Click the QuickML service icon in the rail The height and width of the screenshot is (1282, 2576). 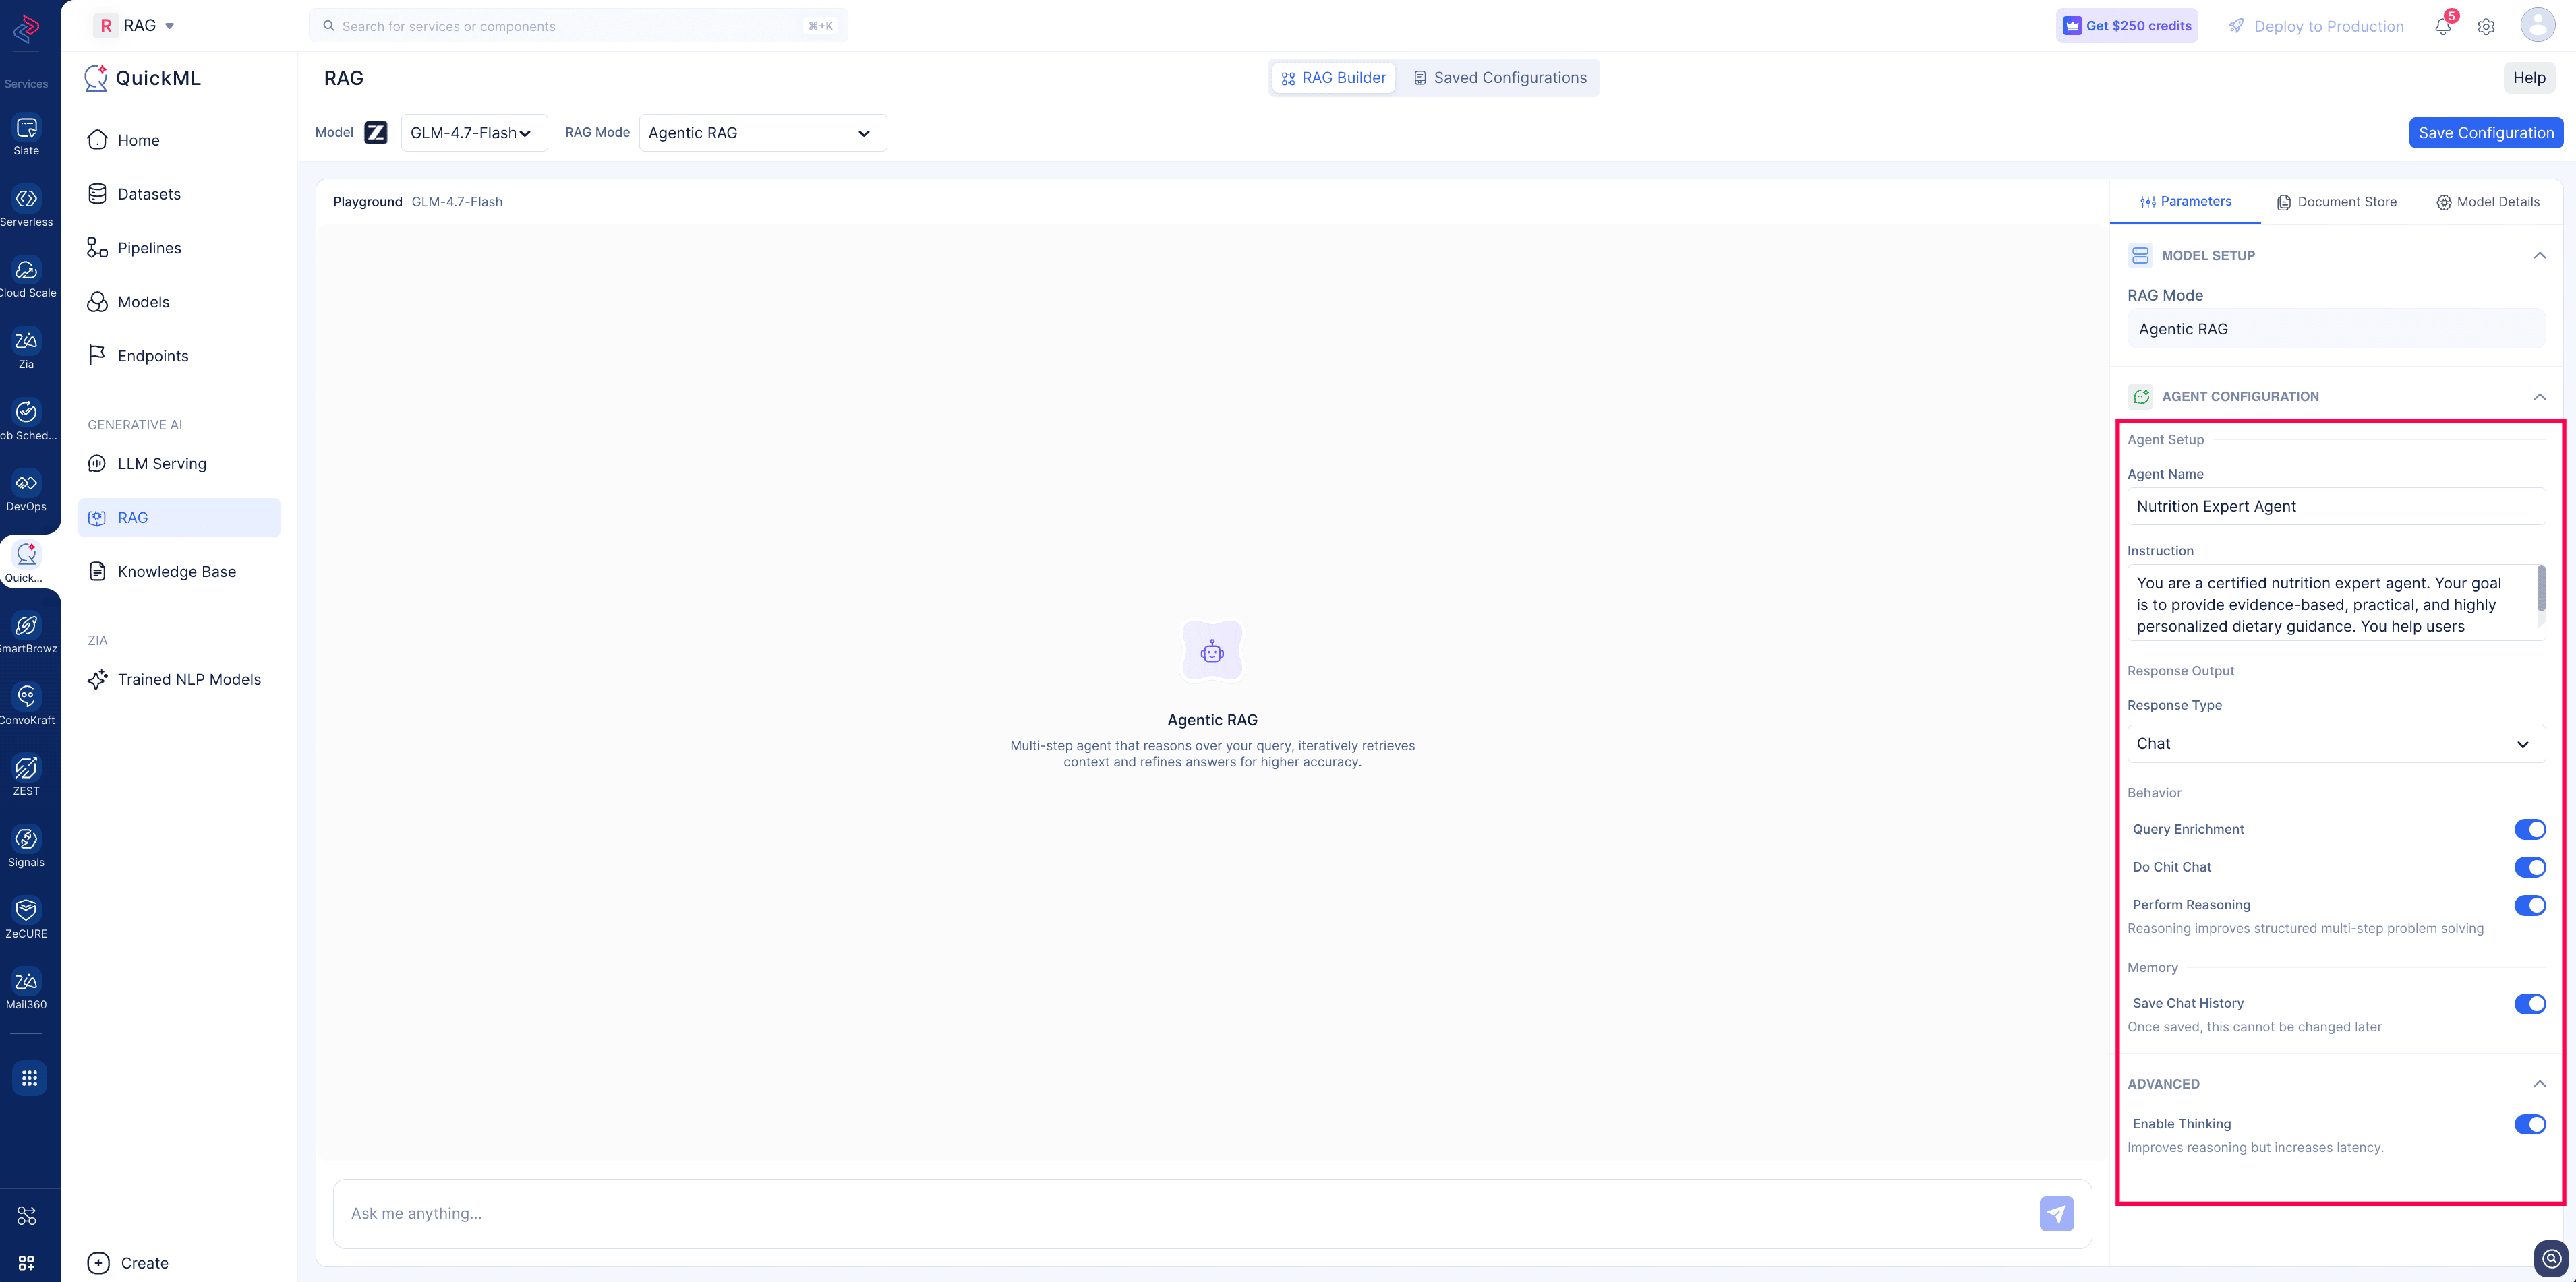(27, 555)
